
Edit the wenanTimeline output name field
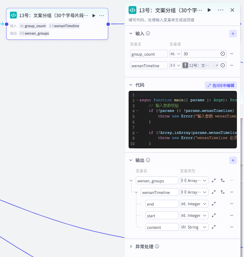[x=159, y=192]
